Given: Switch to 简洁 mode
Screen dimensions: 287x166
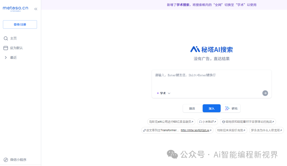Looking at the screenshot, I should [x=192, y=109].
